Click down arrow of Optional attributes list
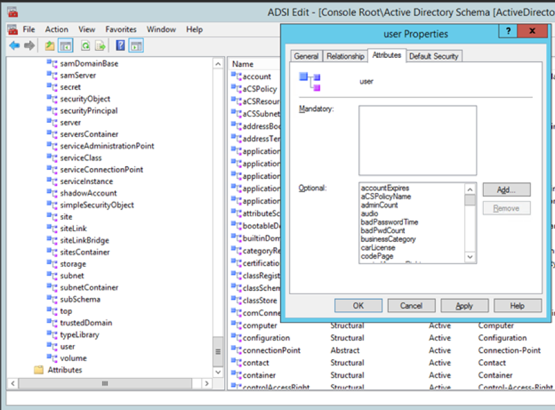 tap(470, 257)
